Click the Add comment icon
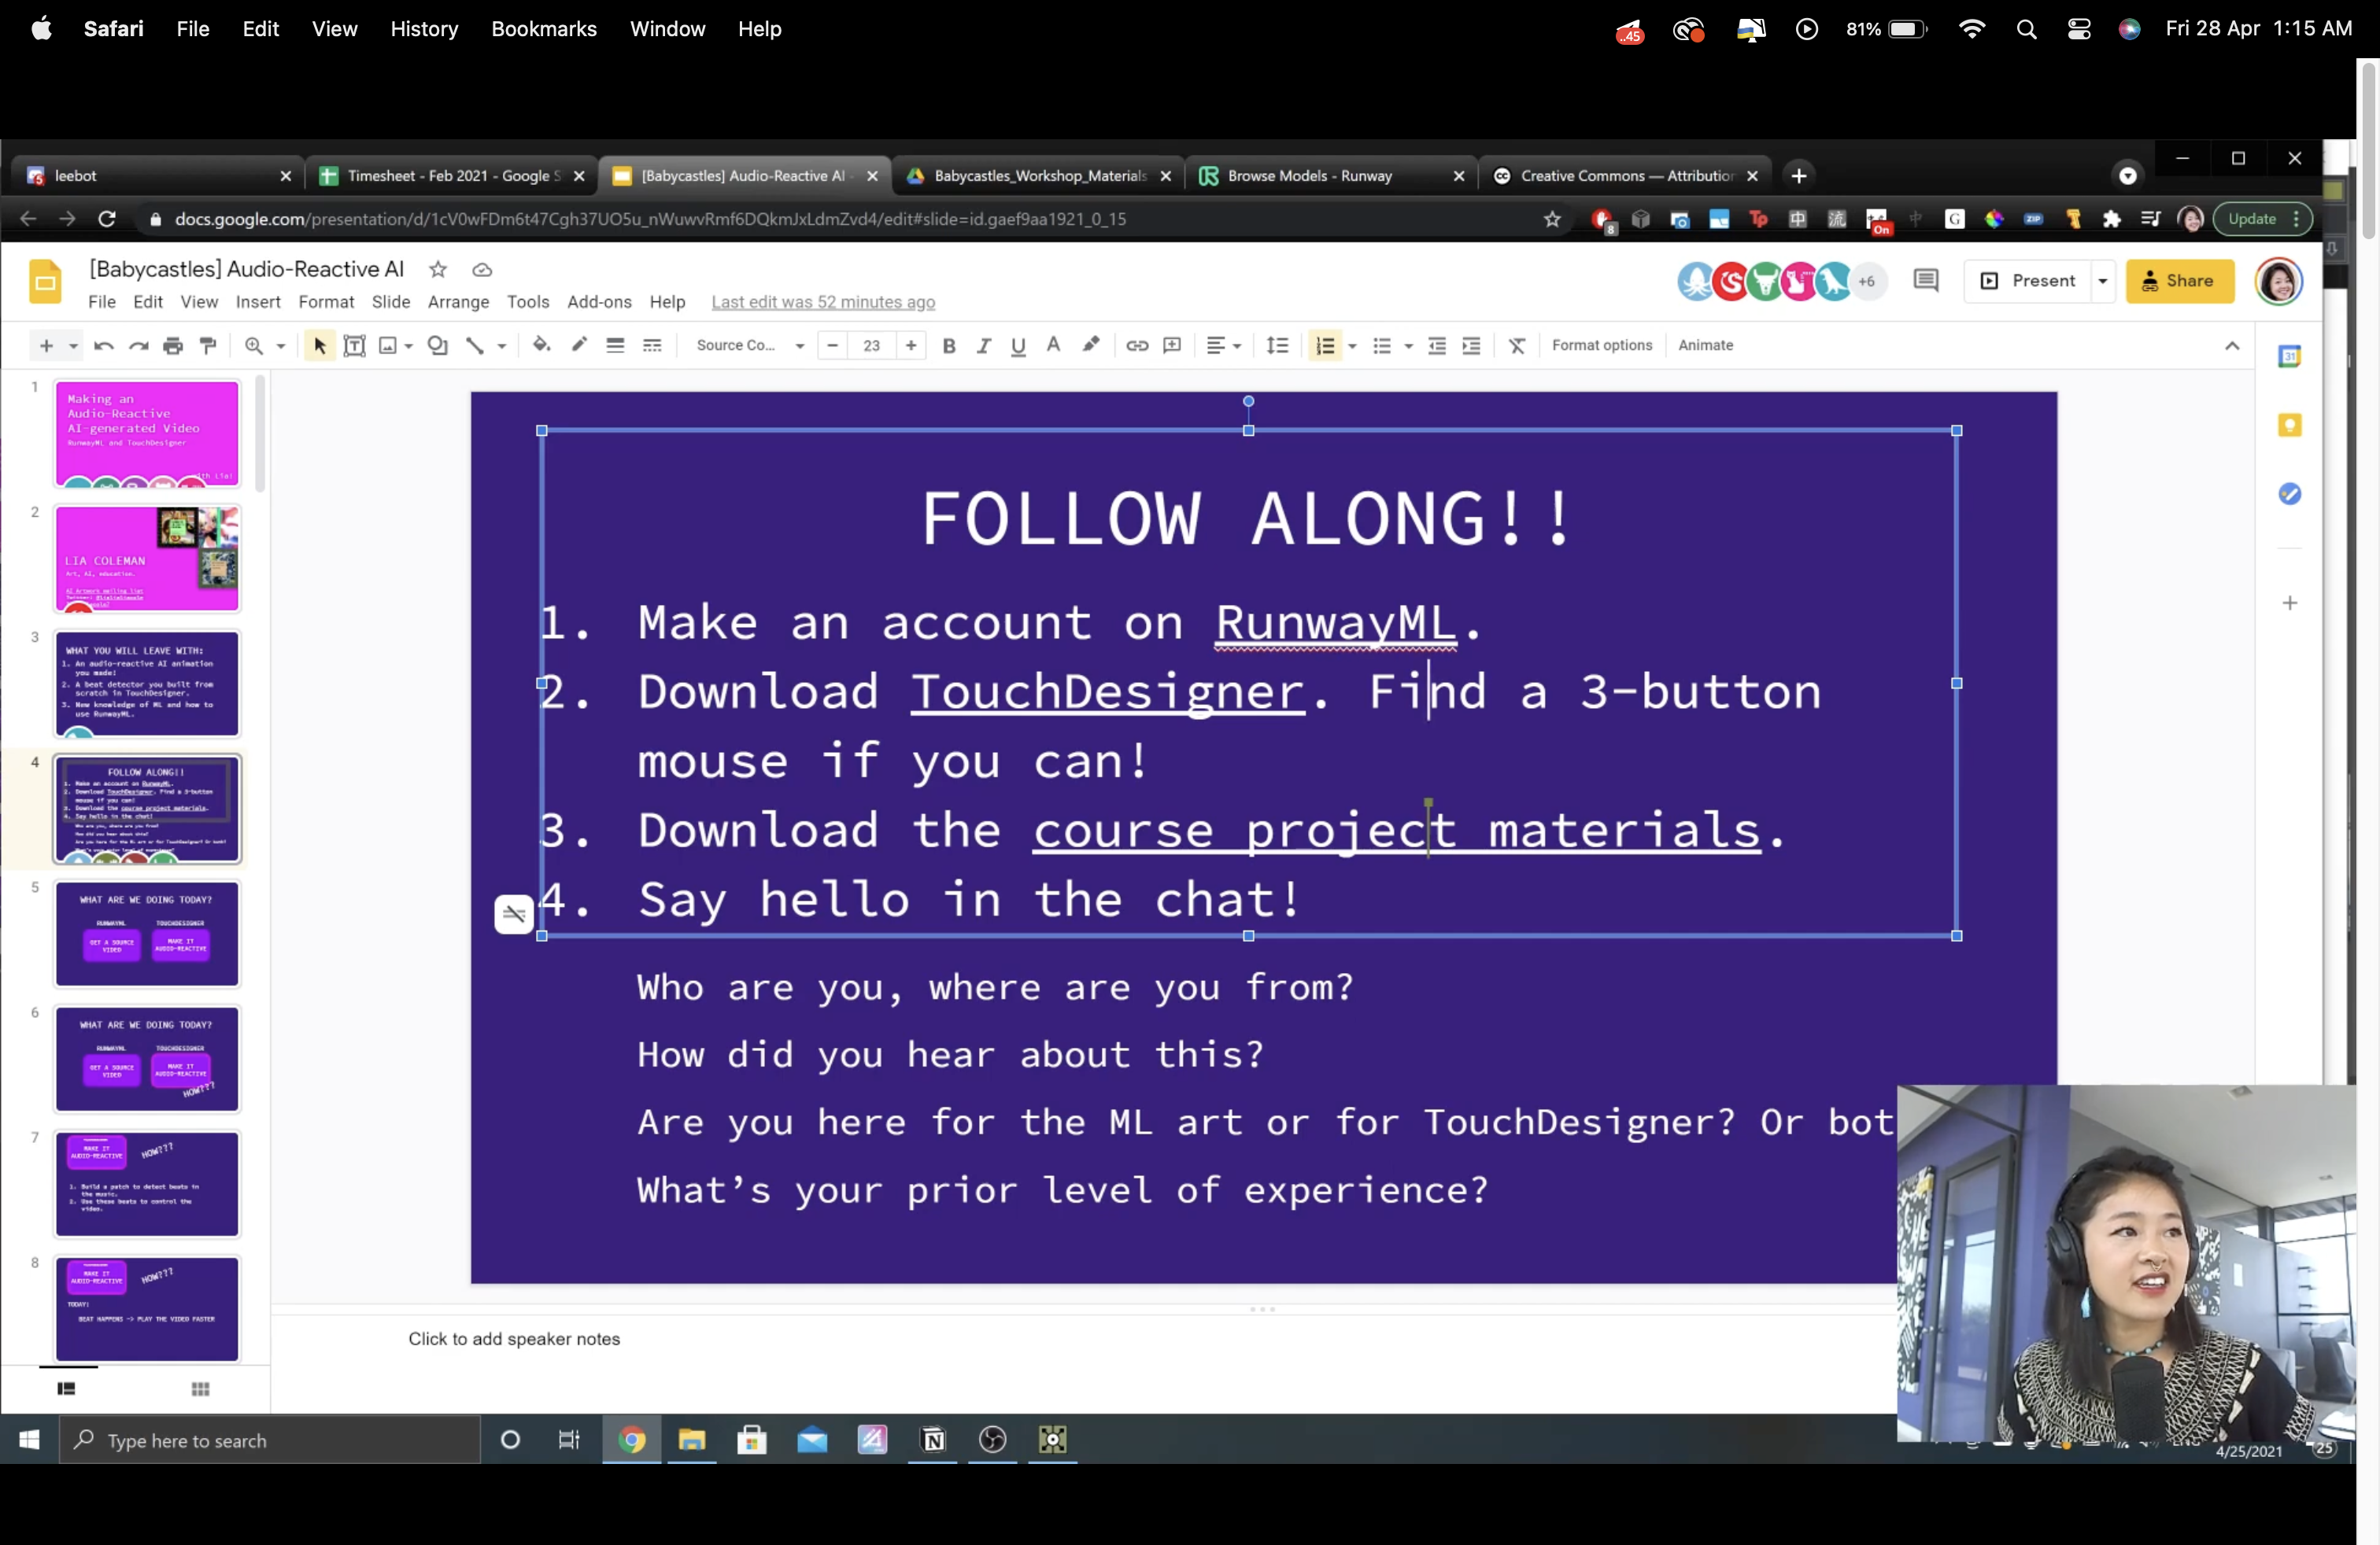The width and height of the screenshot is (2380, 1545). (1172, 346)
